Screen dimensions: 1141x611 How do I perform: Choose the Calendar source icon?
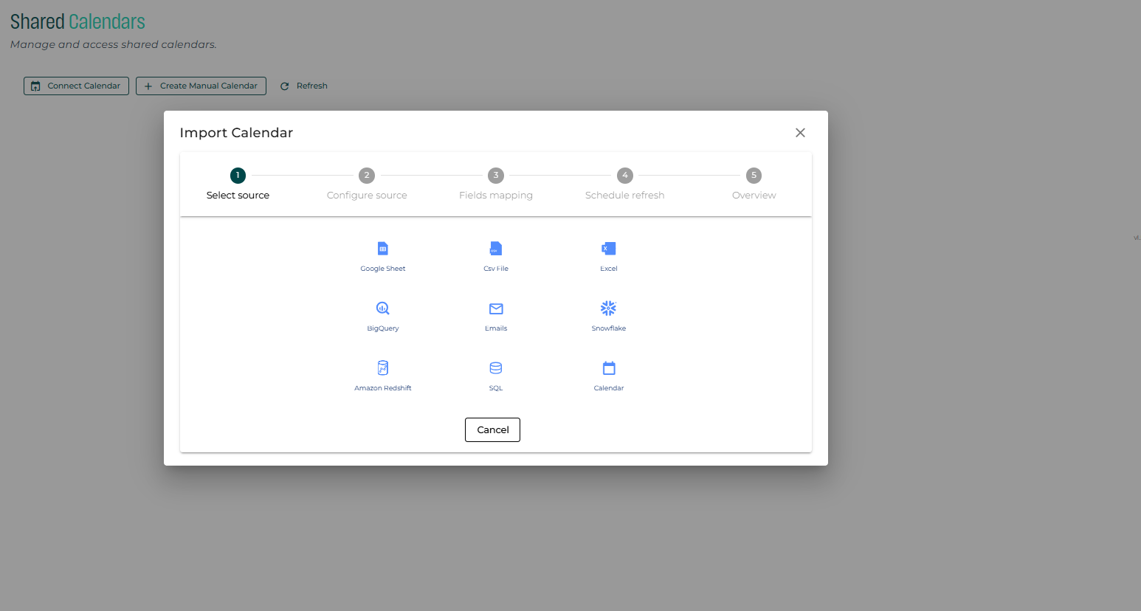click(608, 368)
